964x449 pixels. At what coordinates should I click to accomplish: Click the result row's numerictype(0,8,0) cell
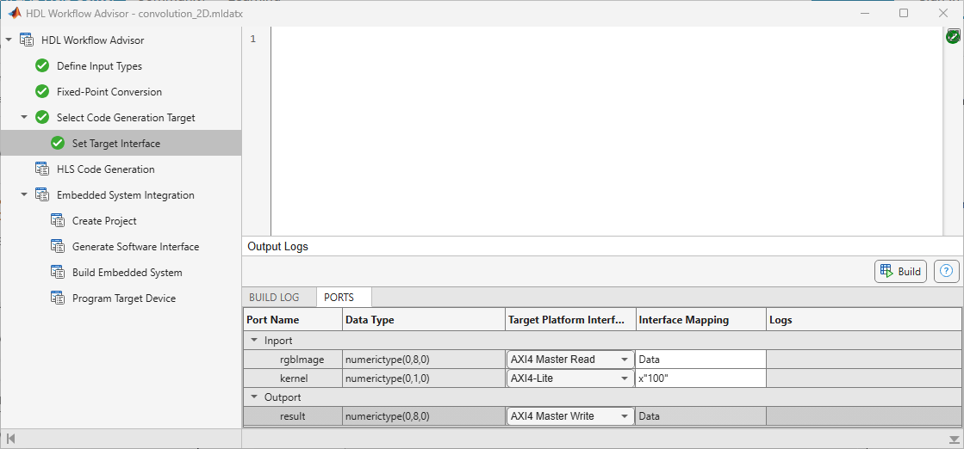(x=424, y=416)
